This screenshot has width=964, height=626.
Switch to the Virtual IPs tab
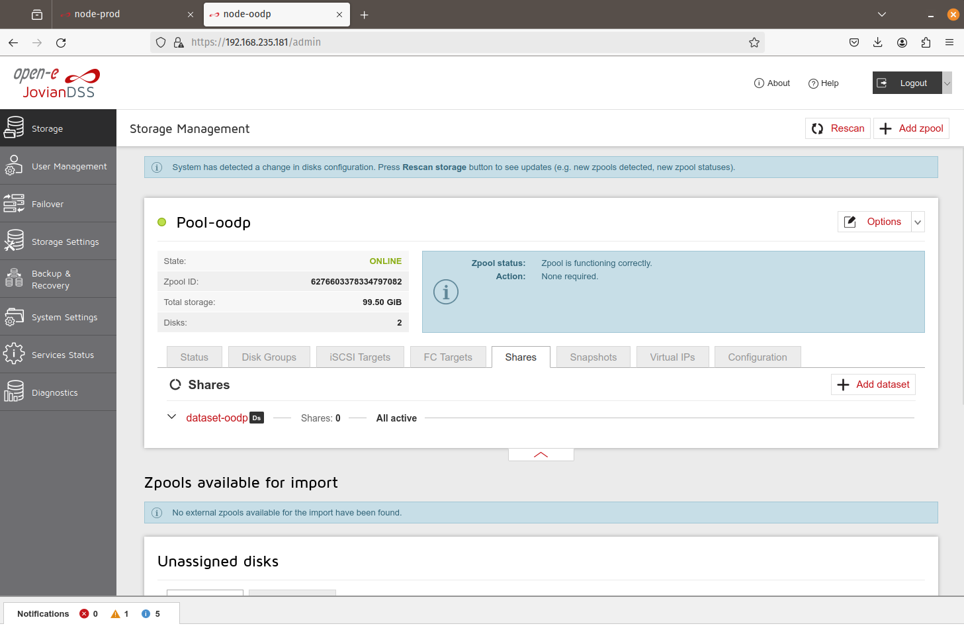tap(672, 357)
